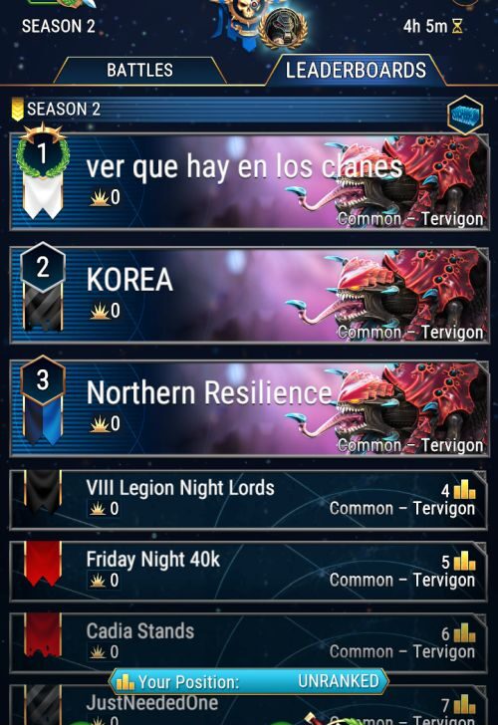Tap the blue hexagon reward icon
This screenshot has height=725, width=498.
point(465,116)
